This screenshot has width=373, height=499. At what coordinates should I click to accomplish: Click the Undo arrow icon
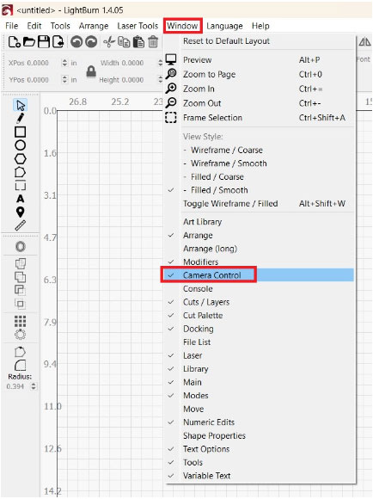[x=76, y=41]
